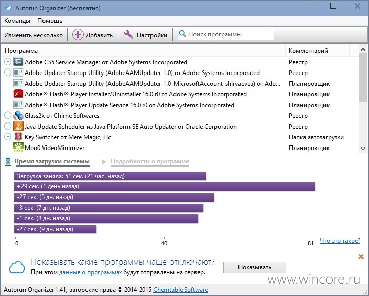Click the window resize grip in status bar
The width and height of the screenshot is (369, 296).
coord(365,292)
